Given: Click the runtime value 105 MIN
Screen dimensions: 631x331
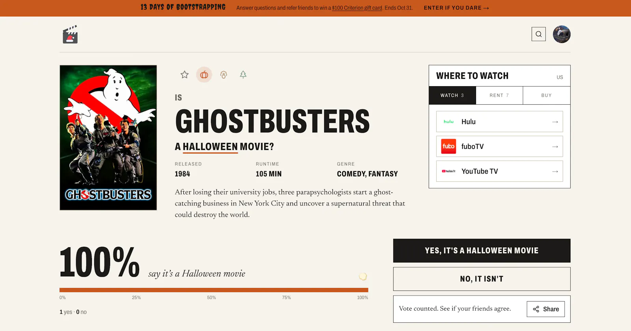Looking at the screenshot, I should (x=269, y=174).
